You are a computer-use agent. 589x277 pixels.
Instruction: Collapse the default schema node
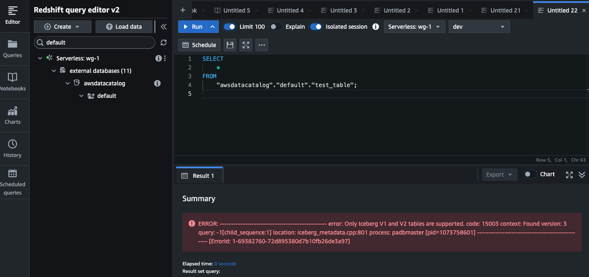[x=81, y=96]
